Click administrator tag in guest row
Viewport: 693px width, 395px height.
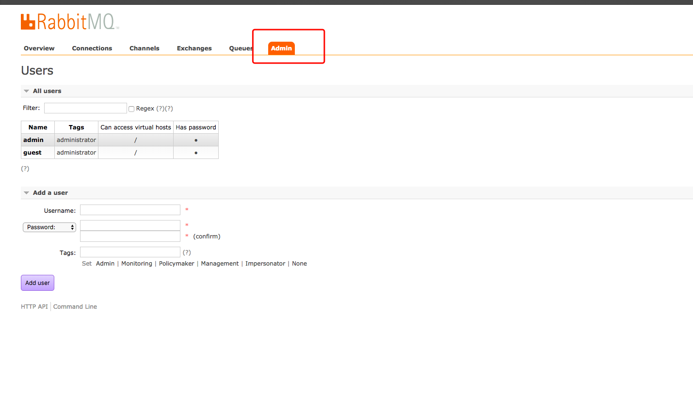pyautogui.click(x=76, y=153)
